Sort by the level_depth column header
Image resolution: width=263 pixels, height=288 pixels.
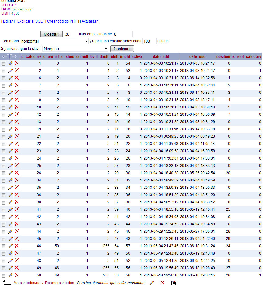99,57
